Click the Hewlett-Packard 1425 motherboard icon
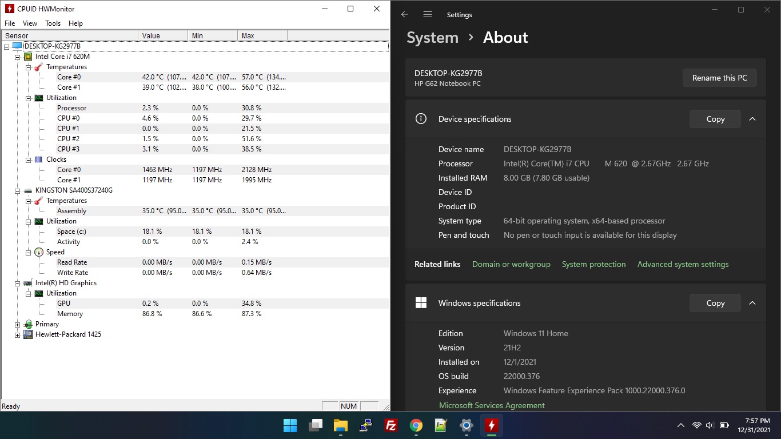The height and width of the screenshot is (439, 781). (28, 334)
